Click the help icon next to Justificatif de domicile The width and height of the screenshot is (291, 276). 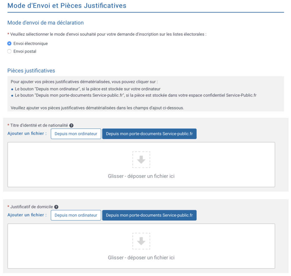click(x=56, y=207)
